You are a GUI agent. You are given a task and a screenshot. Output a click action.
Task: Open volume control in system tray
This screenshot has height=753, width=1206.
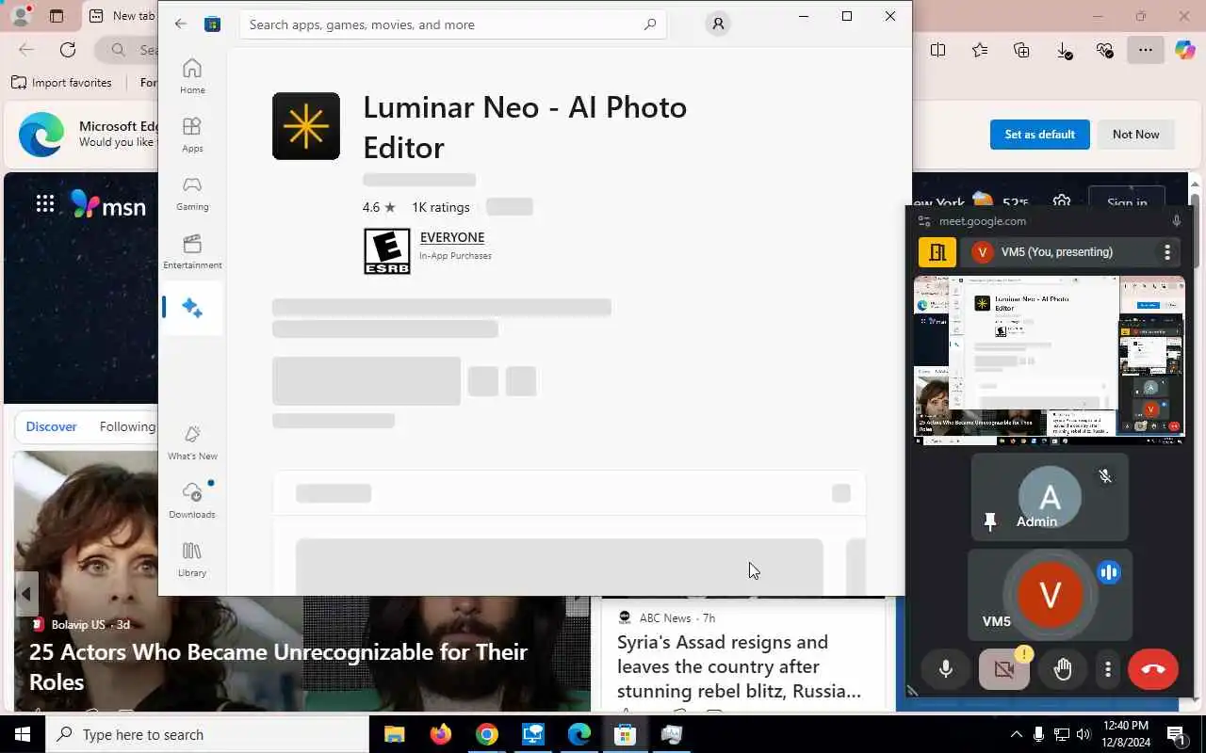point(1084,734)
